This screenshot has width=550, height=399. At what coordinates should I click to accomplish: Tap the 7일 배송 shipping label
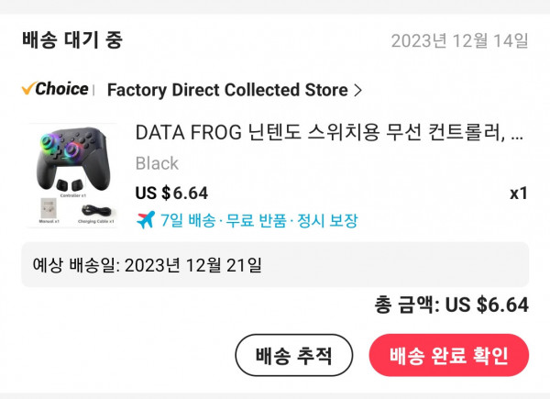pyautogui.click(x=188, y=220)
